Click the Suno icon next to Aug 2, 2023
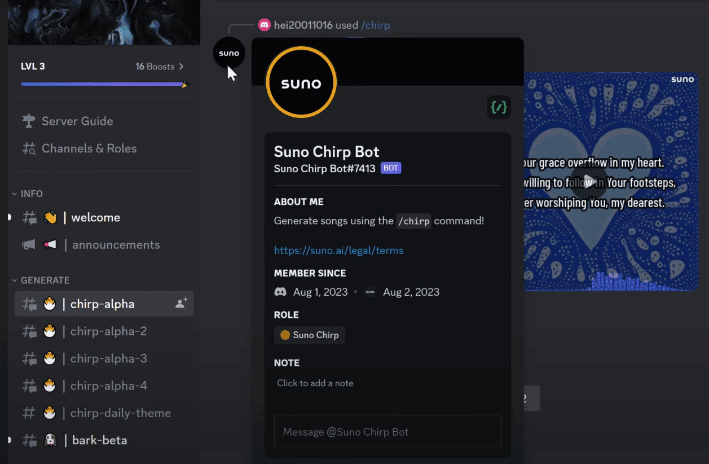The width and height of the screenshot is (709, 464). 369,292
